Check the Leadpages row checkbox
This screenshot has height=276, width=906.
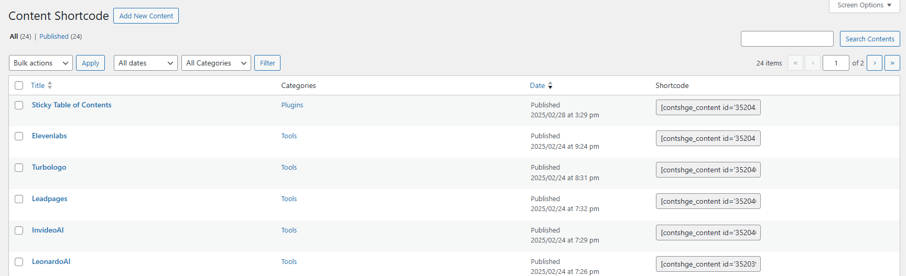pyautogui.click(x=19, y=199)
